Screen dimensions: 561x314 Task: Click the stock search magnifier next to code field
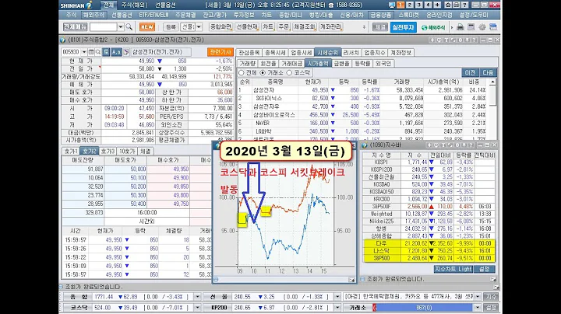98,52
